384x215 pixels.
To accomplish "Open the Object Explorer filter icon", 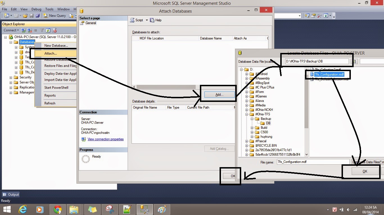I will (42, 30).
